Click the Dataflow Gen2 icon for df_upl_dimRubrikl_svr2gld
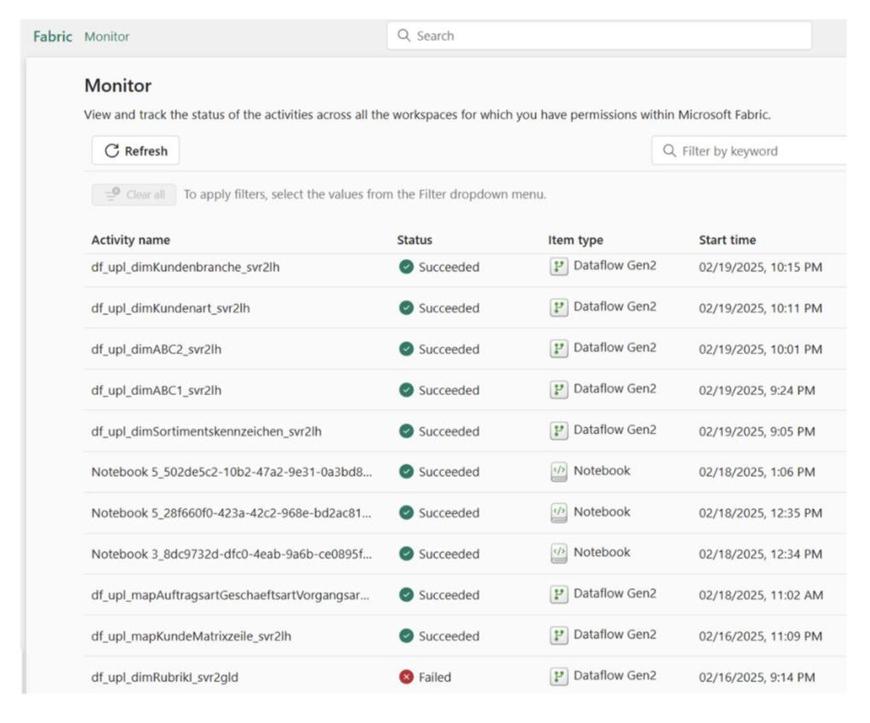The width and height of the screenshot is (870, 723). 558,677
